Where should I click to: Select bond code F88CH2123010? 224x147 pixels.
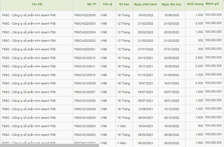(x=85, y=75)
